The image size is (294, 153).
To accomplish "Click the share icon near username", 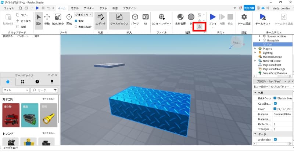I will point(268,8).
